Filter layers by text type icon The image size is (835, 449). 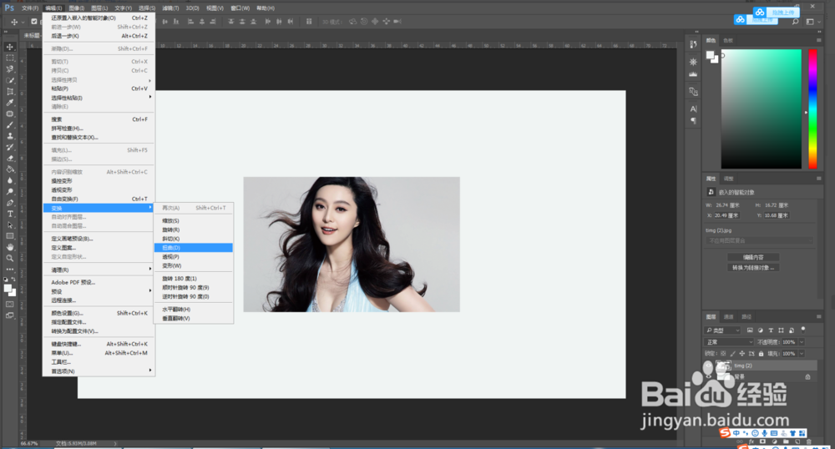click(x=771, y=330)
